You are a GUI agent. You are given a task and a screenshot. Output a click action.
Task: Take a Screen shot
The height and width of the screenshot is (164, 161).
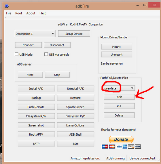point(36,125)
